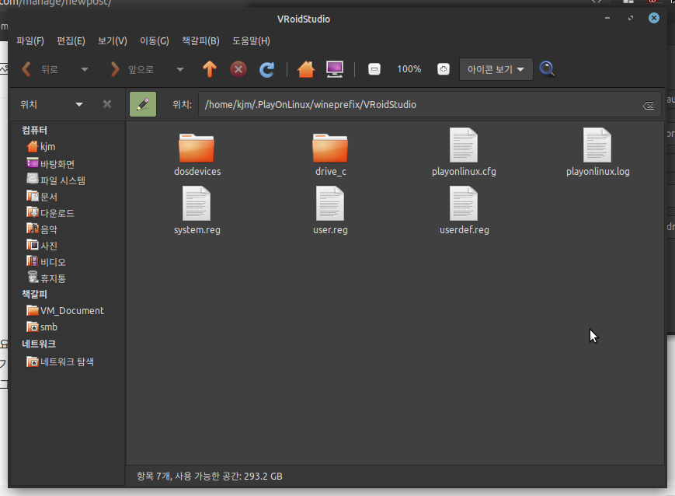
Task: Open the 이동(G) menu
Action: 155,41
